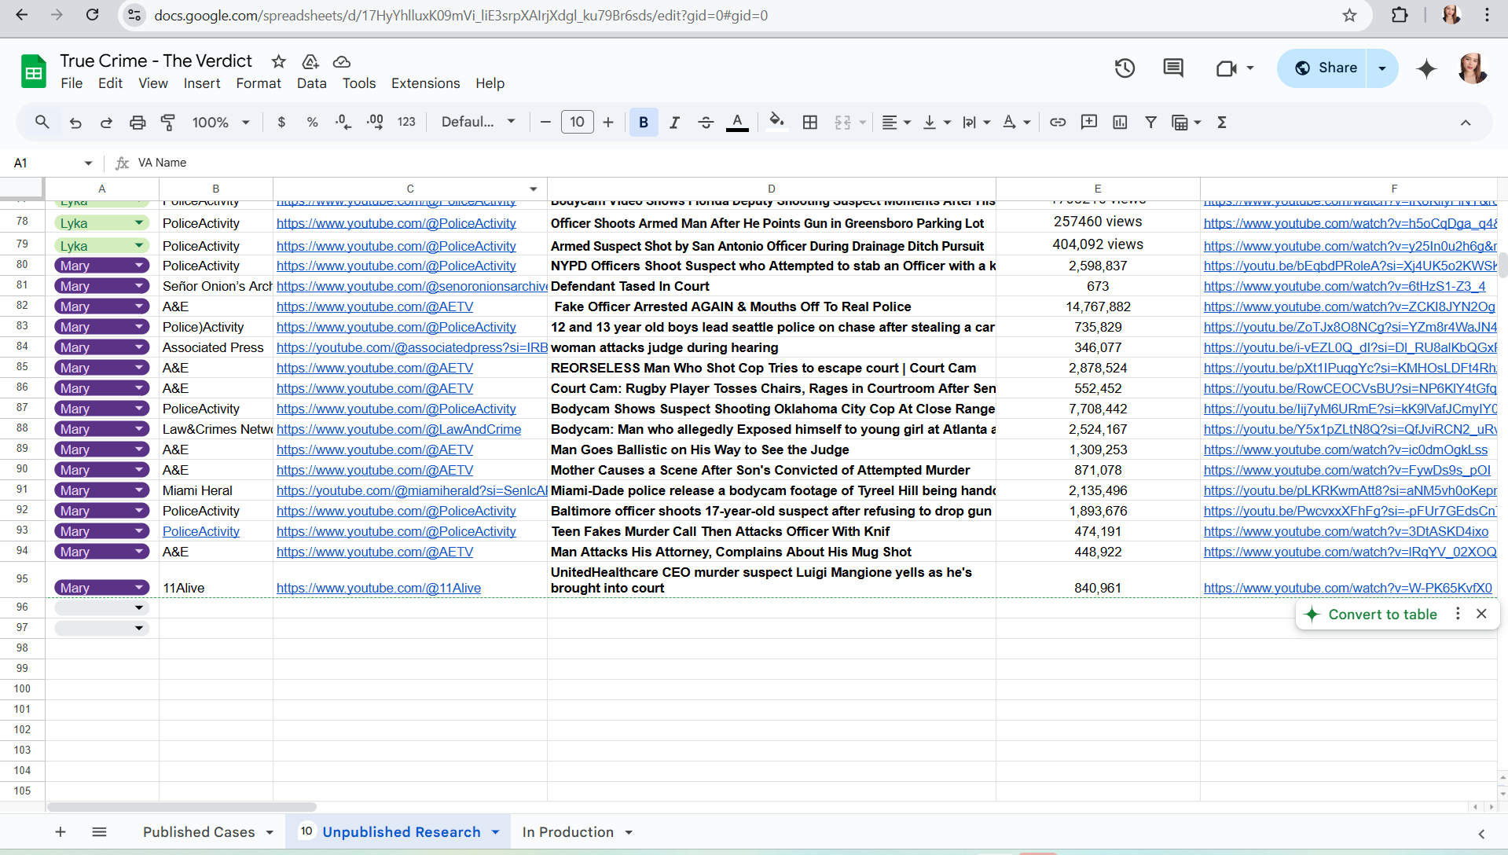Hide the toolbar menus with chevron
Screen dimensions: 1508x855
pos(1466,122)
